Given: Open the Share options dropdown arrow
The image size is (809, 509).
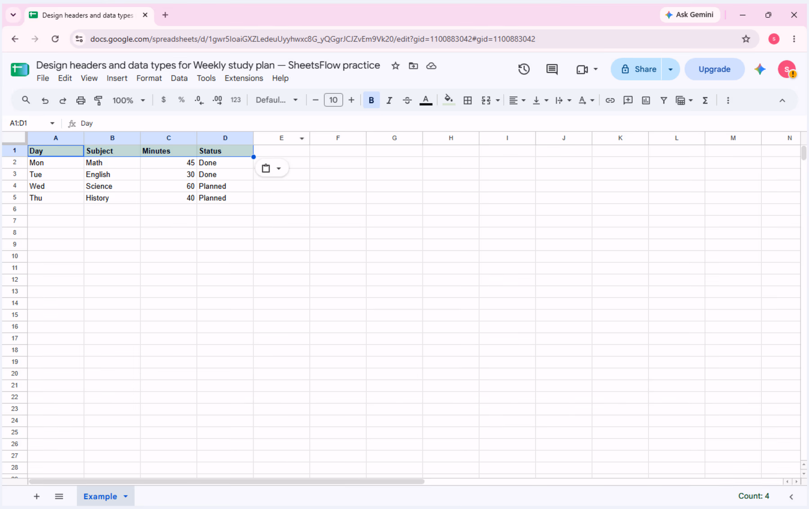Looking at the screenshot, I should [671, 69].
